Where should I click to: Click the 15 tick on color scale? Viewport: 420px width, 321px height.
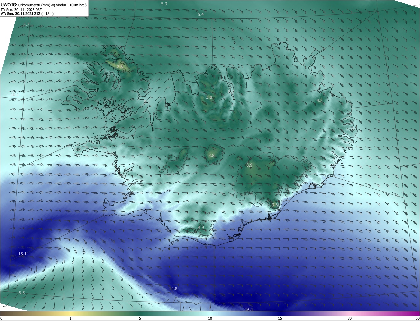280,318
